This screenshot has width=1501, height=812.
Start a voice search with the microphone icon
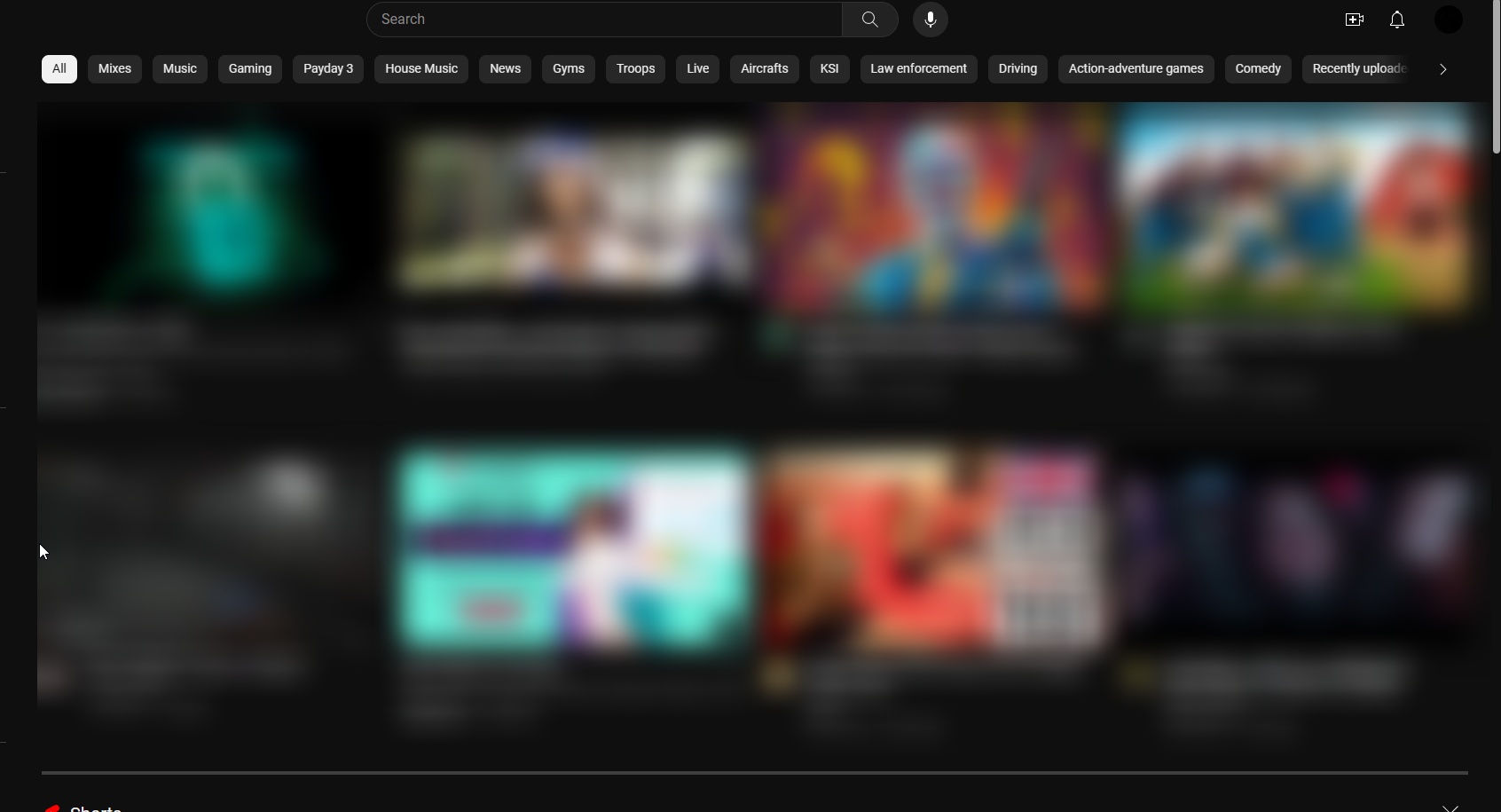pos(930,19)
